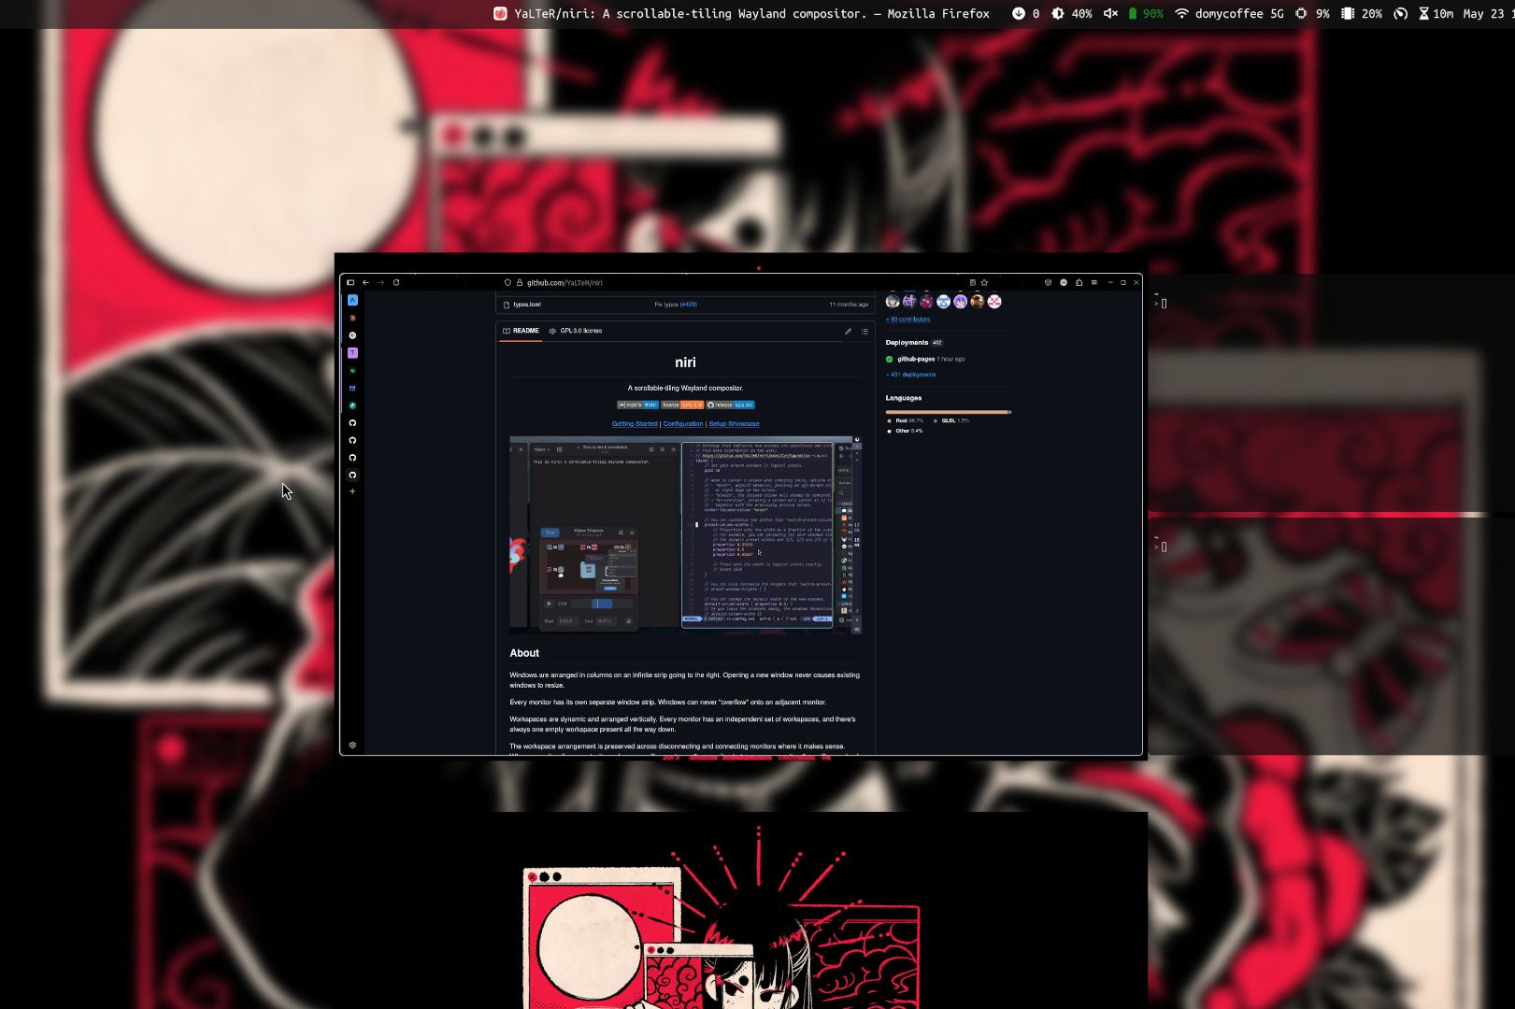
Task: Open the Firefox extensions icon
Action: (x=1079, y=282)
